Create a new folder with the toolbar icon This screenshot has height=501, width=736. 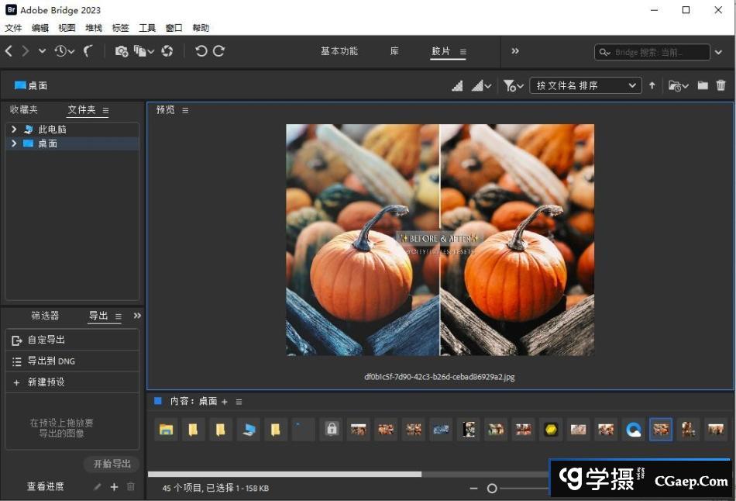701,85
